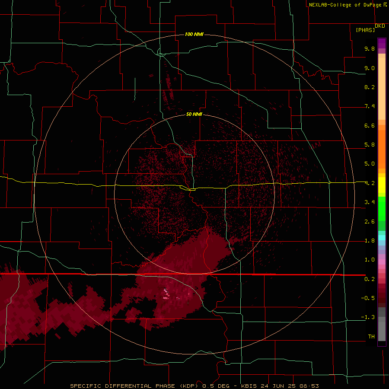Select the [PHAS] color scale heading
Viewport: 389px width, 389px height.
pyautogui.click(x=365, y=30)
